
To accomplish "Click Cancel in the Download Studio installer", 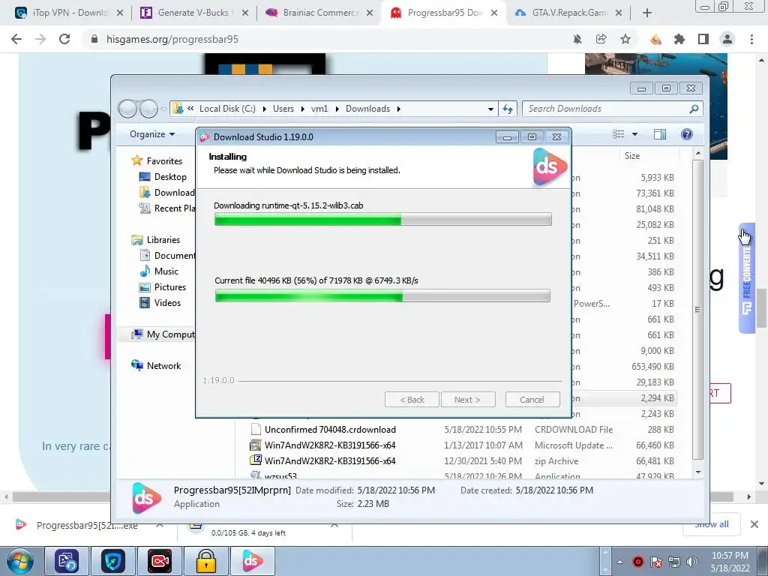I will (532, 400).
